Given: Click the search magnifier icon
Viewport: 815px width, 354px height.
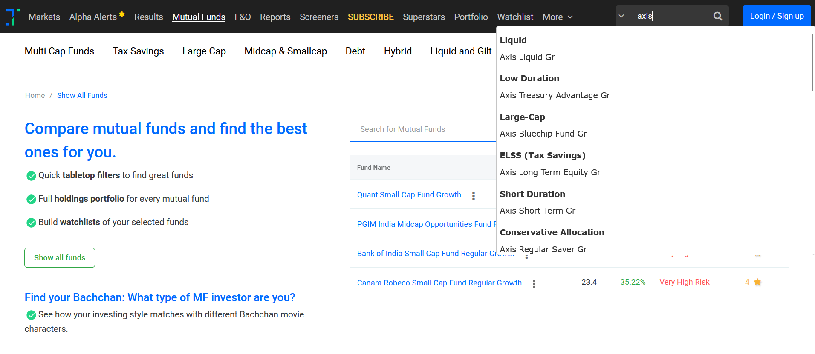Looking at the screenshot, I should 718,16.
